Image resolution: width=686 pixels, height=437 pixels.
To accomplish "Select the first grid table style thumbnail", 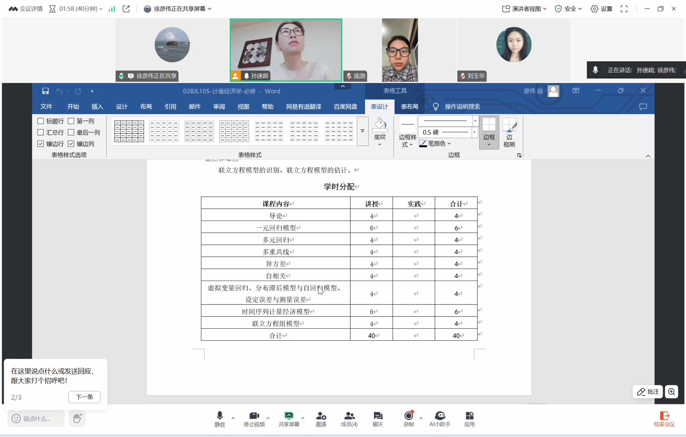I will click(x=129, y=131).
